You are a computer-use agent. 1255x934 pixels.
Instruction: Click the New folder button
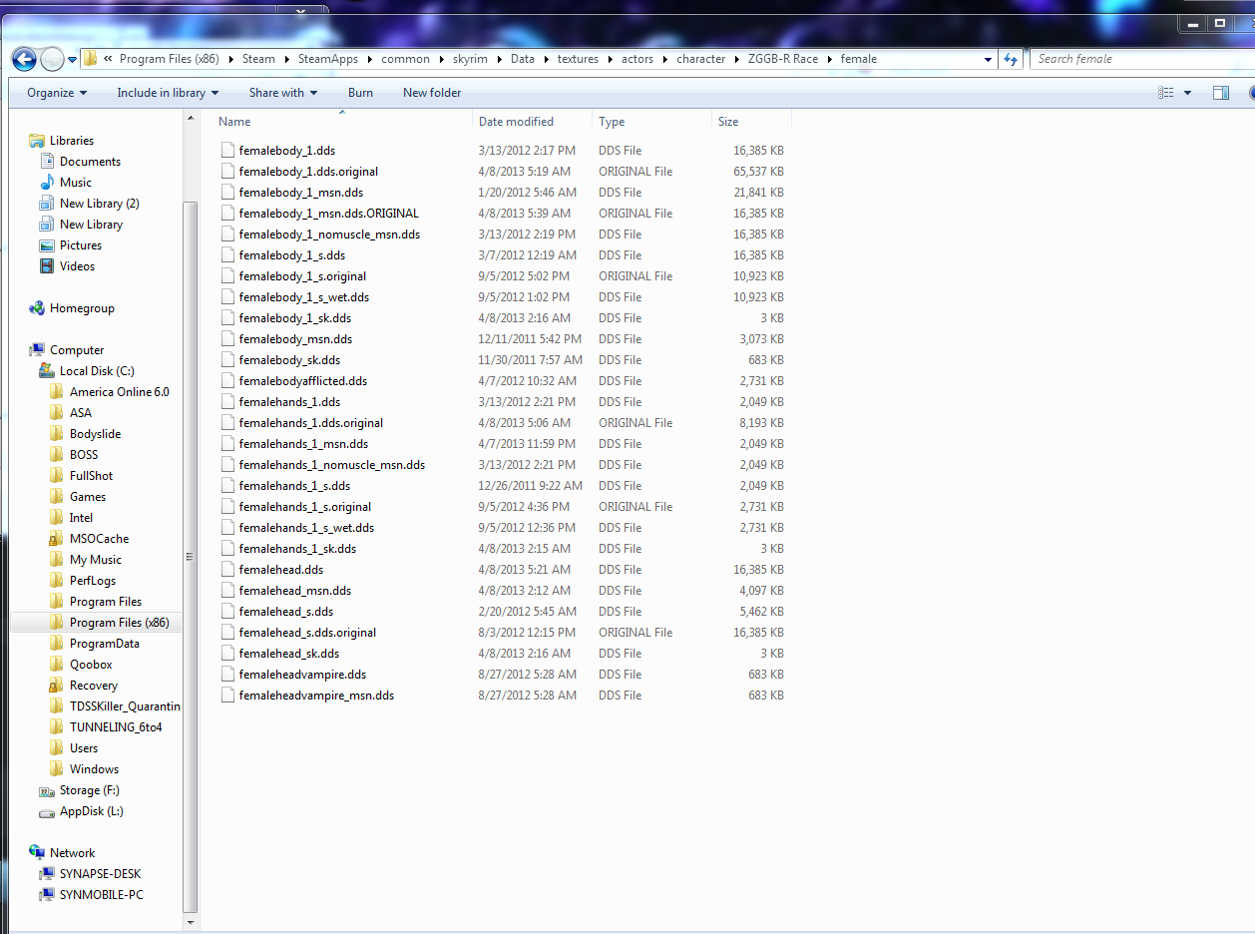tap(432, 93)
